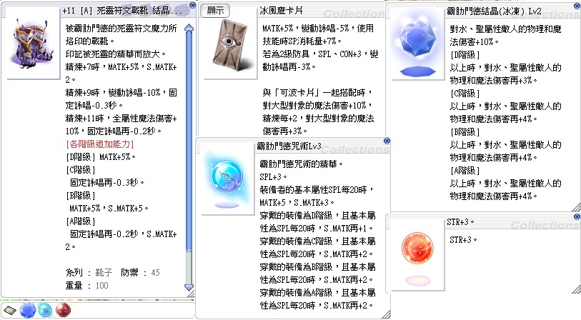Select the blue ice crystal socket icon
The image size is (581, 320).
(27, 309)
